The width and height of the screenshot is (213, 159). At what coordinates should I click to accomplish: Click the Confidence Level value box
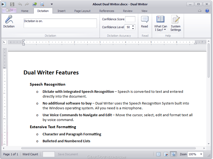[128, 27]
